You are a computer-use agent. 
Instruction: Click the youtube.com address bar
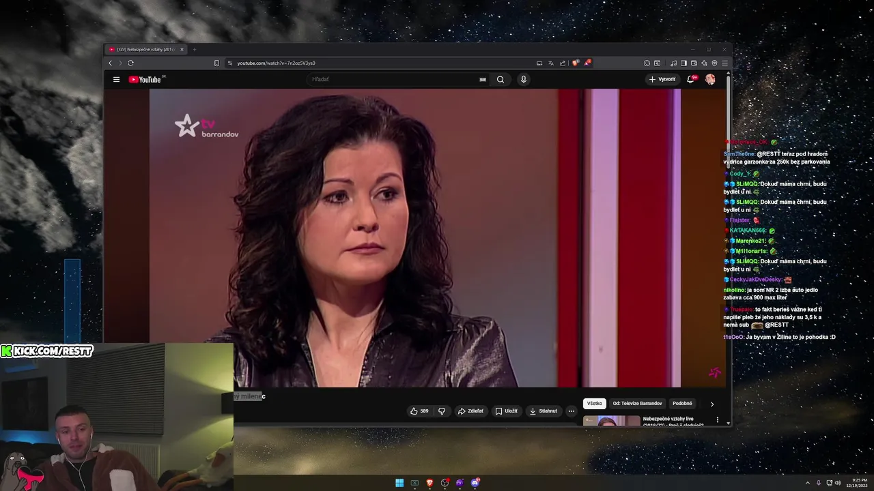pos(382,63)
